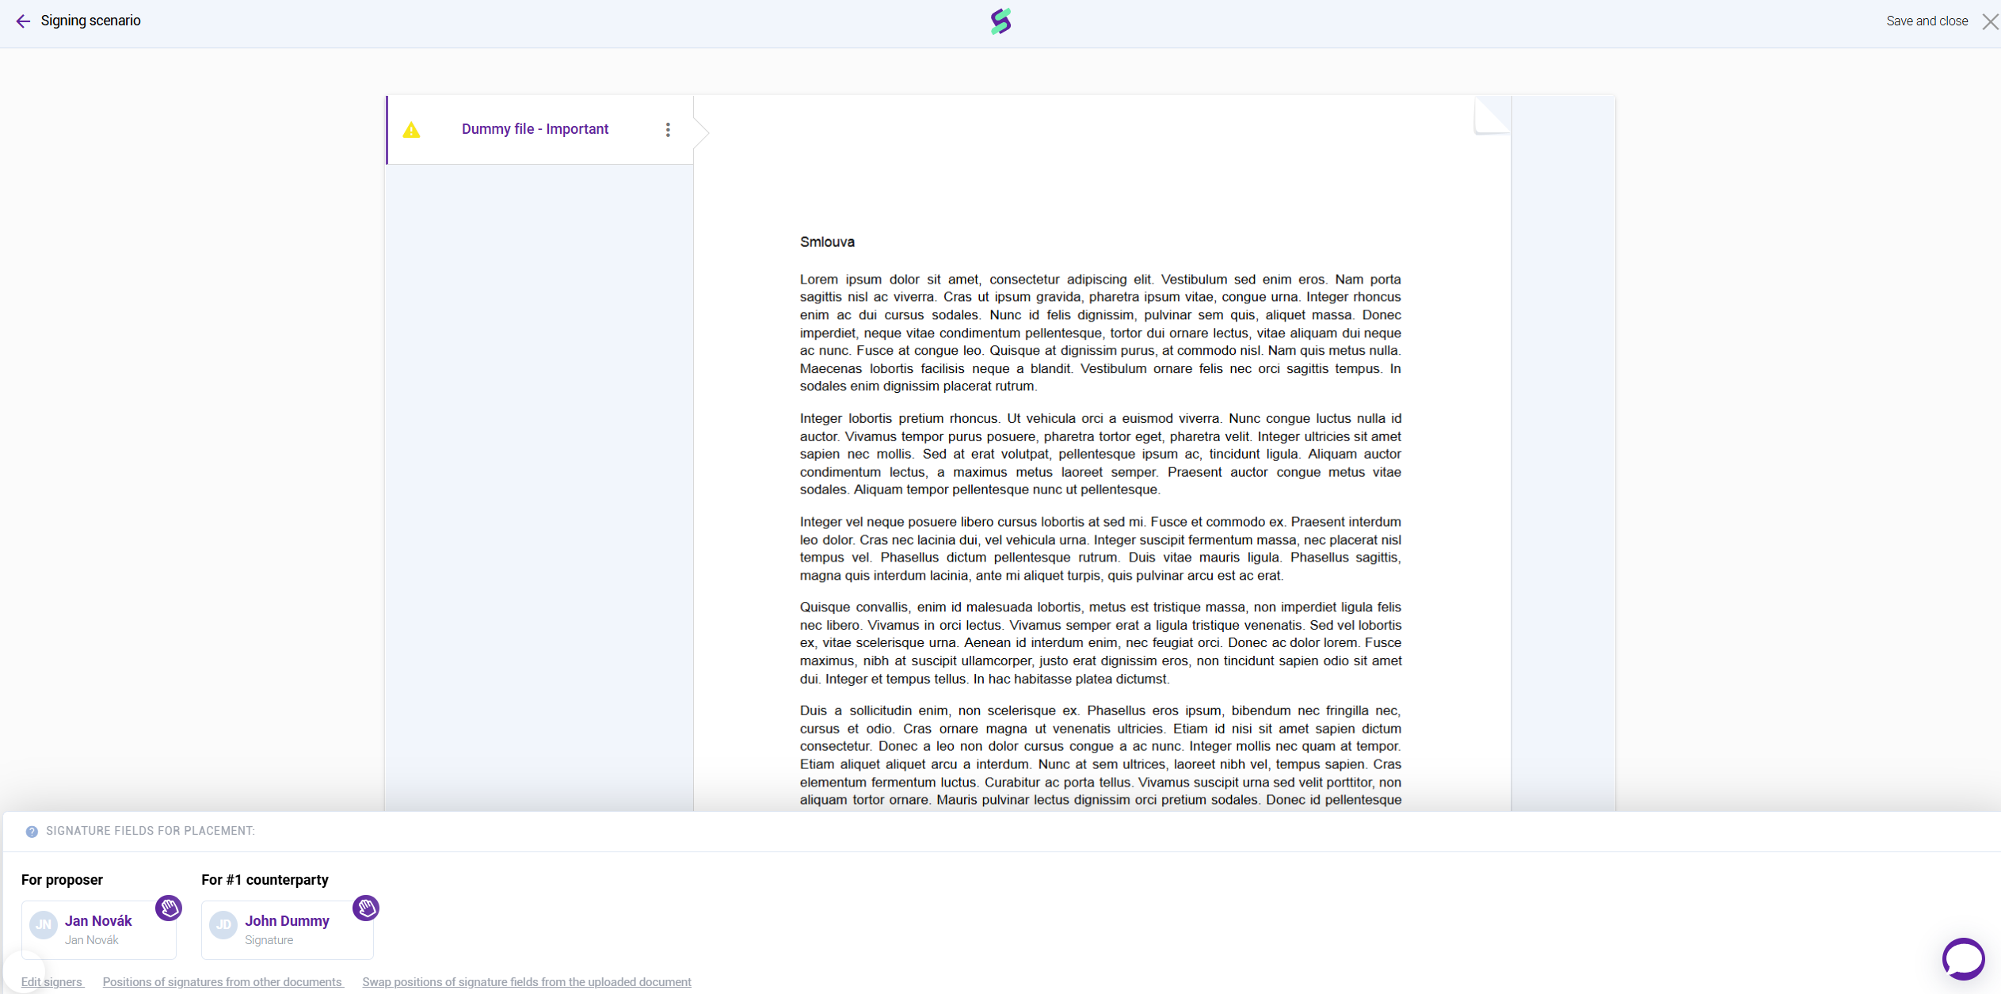This screenshot has width=2001, height=994.
Task: Click the X close icon top right
Action: tap(1990, 21)
